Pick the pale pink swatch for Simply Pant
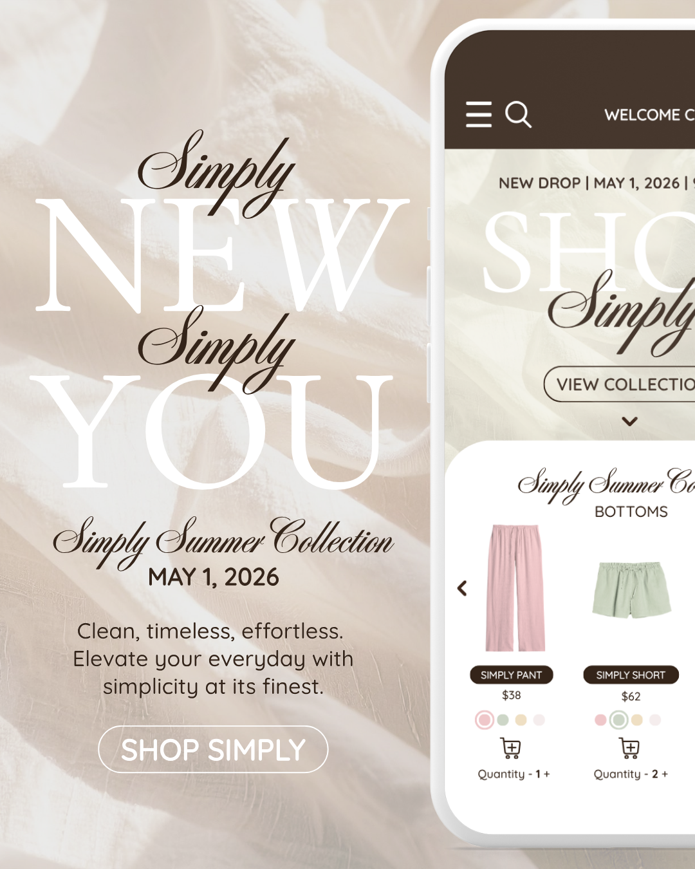Image resolution: width=695 pixels, height=869 pixels. pos(539,720)
